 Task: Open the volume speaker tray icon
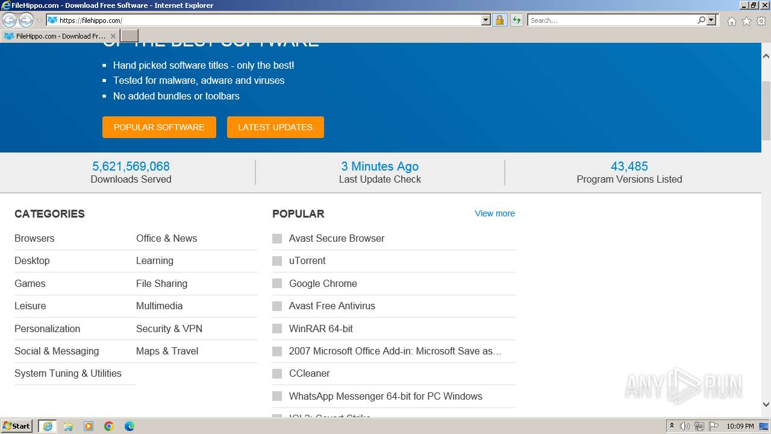685,426
